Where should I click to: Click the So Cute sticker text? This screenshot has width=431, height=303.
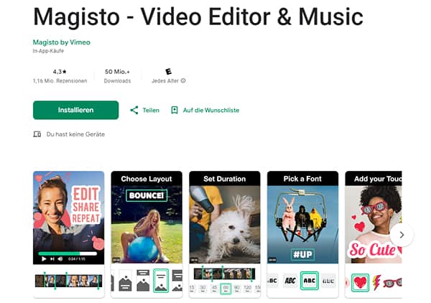pyautogui.click(x=372, y=249)
